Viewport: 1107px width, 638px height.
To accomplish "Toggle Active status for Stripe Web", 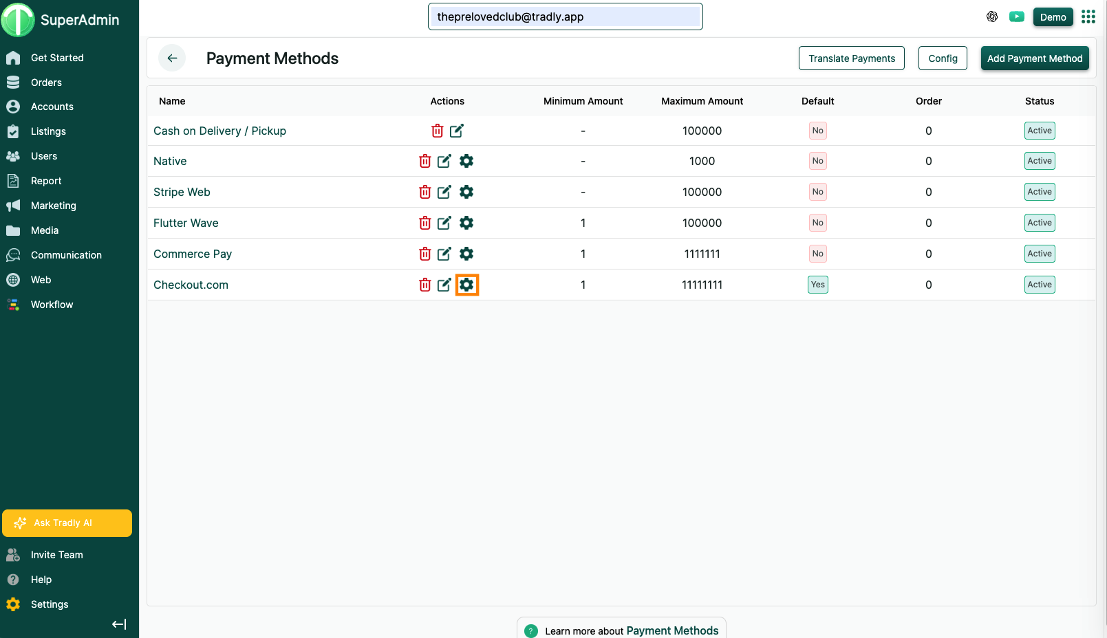I will click(x=1039, y=192).
